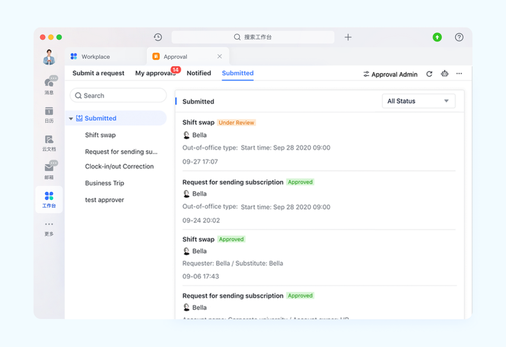Switch to the My approvals tab
Image resolution: width=506 pixels, height=347 pixels.
pos(155,73)
